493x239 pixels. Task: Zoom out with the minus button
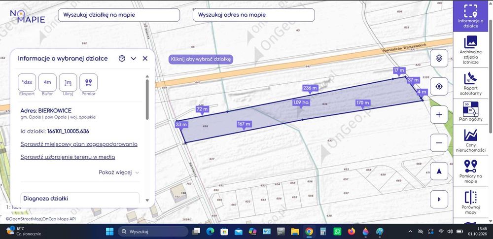pyautogui.click(x=439, y=143)
